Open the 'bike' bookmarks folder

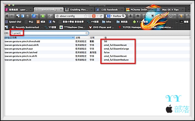[107, 22]
